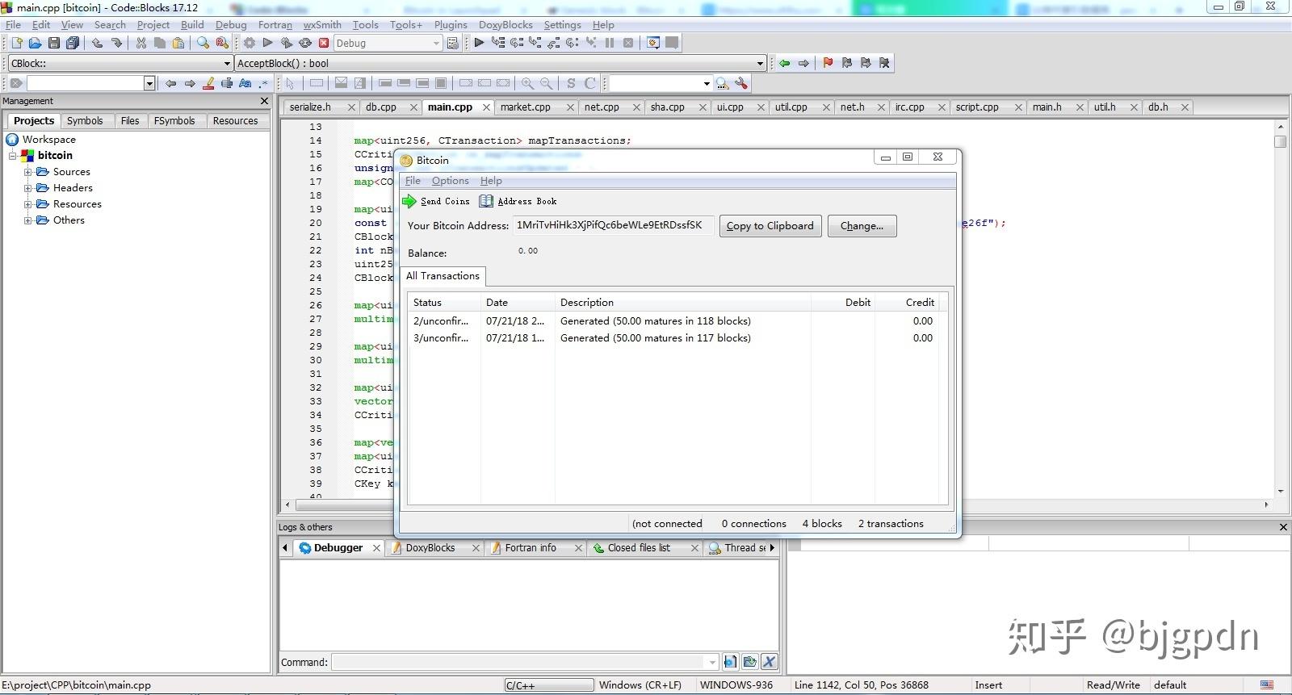Click the Replace toolbar icon
The image size is (1292, 695).
[222, 43]
